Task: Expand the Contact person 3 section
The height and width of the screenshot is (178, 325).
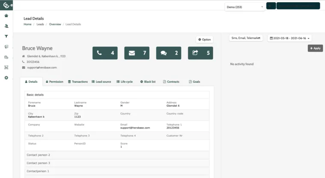Action: (x=117, y=163)
